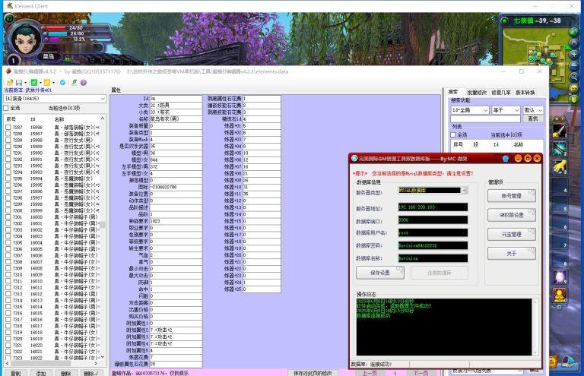This screenshot has width=584, height=376.
Task: Click the purple orb item in slot 9
Action: pyautogui.click(x=560, y=277)
